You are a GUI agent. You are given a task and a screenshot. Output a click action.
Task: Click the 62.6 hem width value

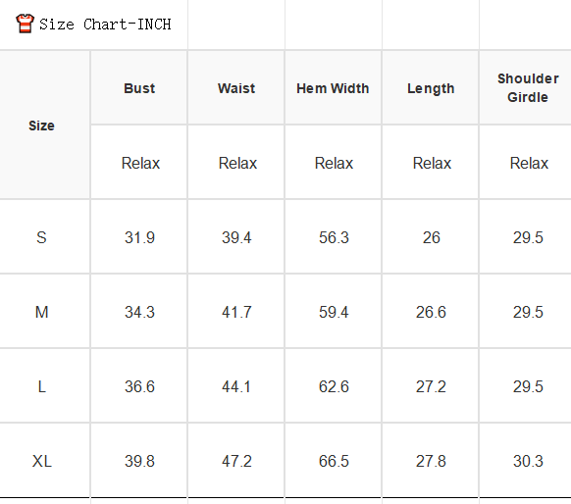(334, 386)
